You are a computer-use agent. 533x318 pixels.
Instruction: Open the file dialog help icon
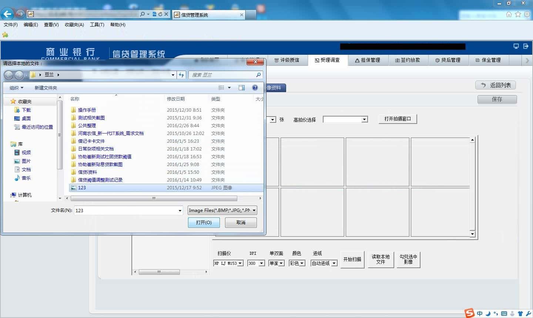[x=255, y=88]
